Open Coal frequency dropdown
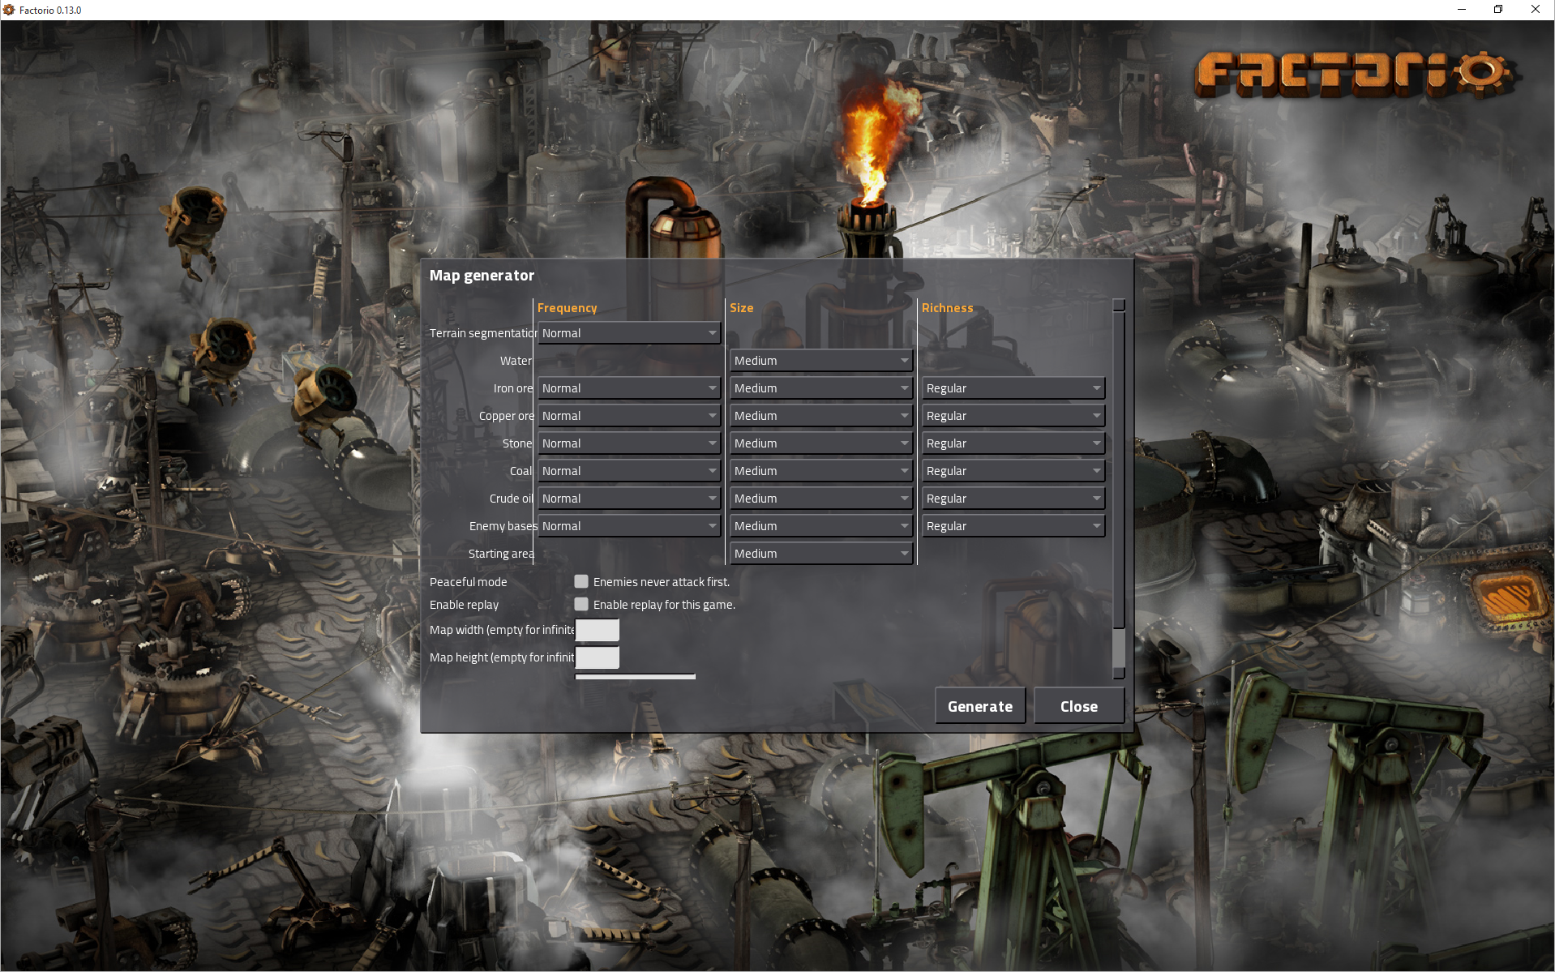The height and width of the screenshot is (972, 1555). 629,471
